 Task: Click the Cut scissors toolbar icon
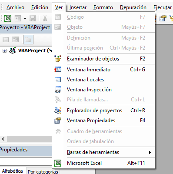click(x=45, y=18)
